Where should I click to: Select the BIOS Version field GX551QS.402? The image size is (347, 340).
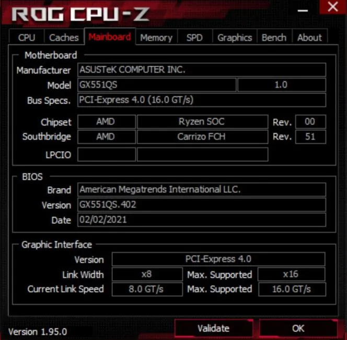coord(202,205)
